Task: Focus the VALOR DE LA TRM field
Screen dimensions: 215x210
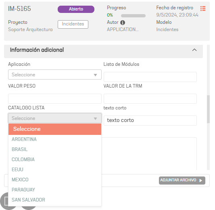Action: [x=150, y=99]
